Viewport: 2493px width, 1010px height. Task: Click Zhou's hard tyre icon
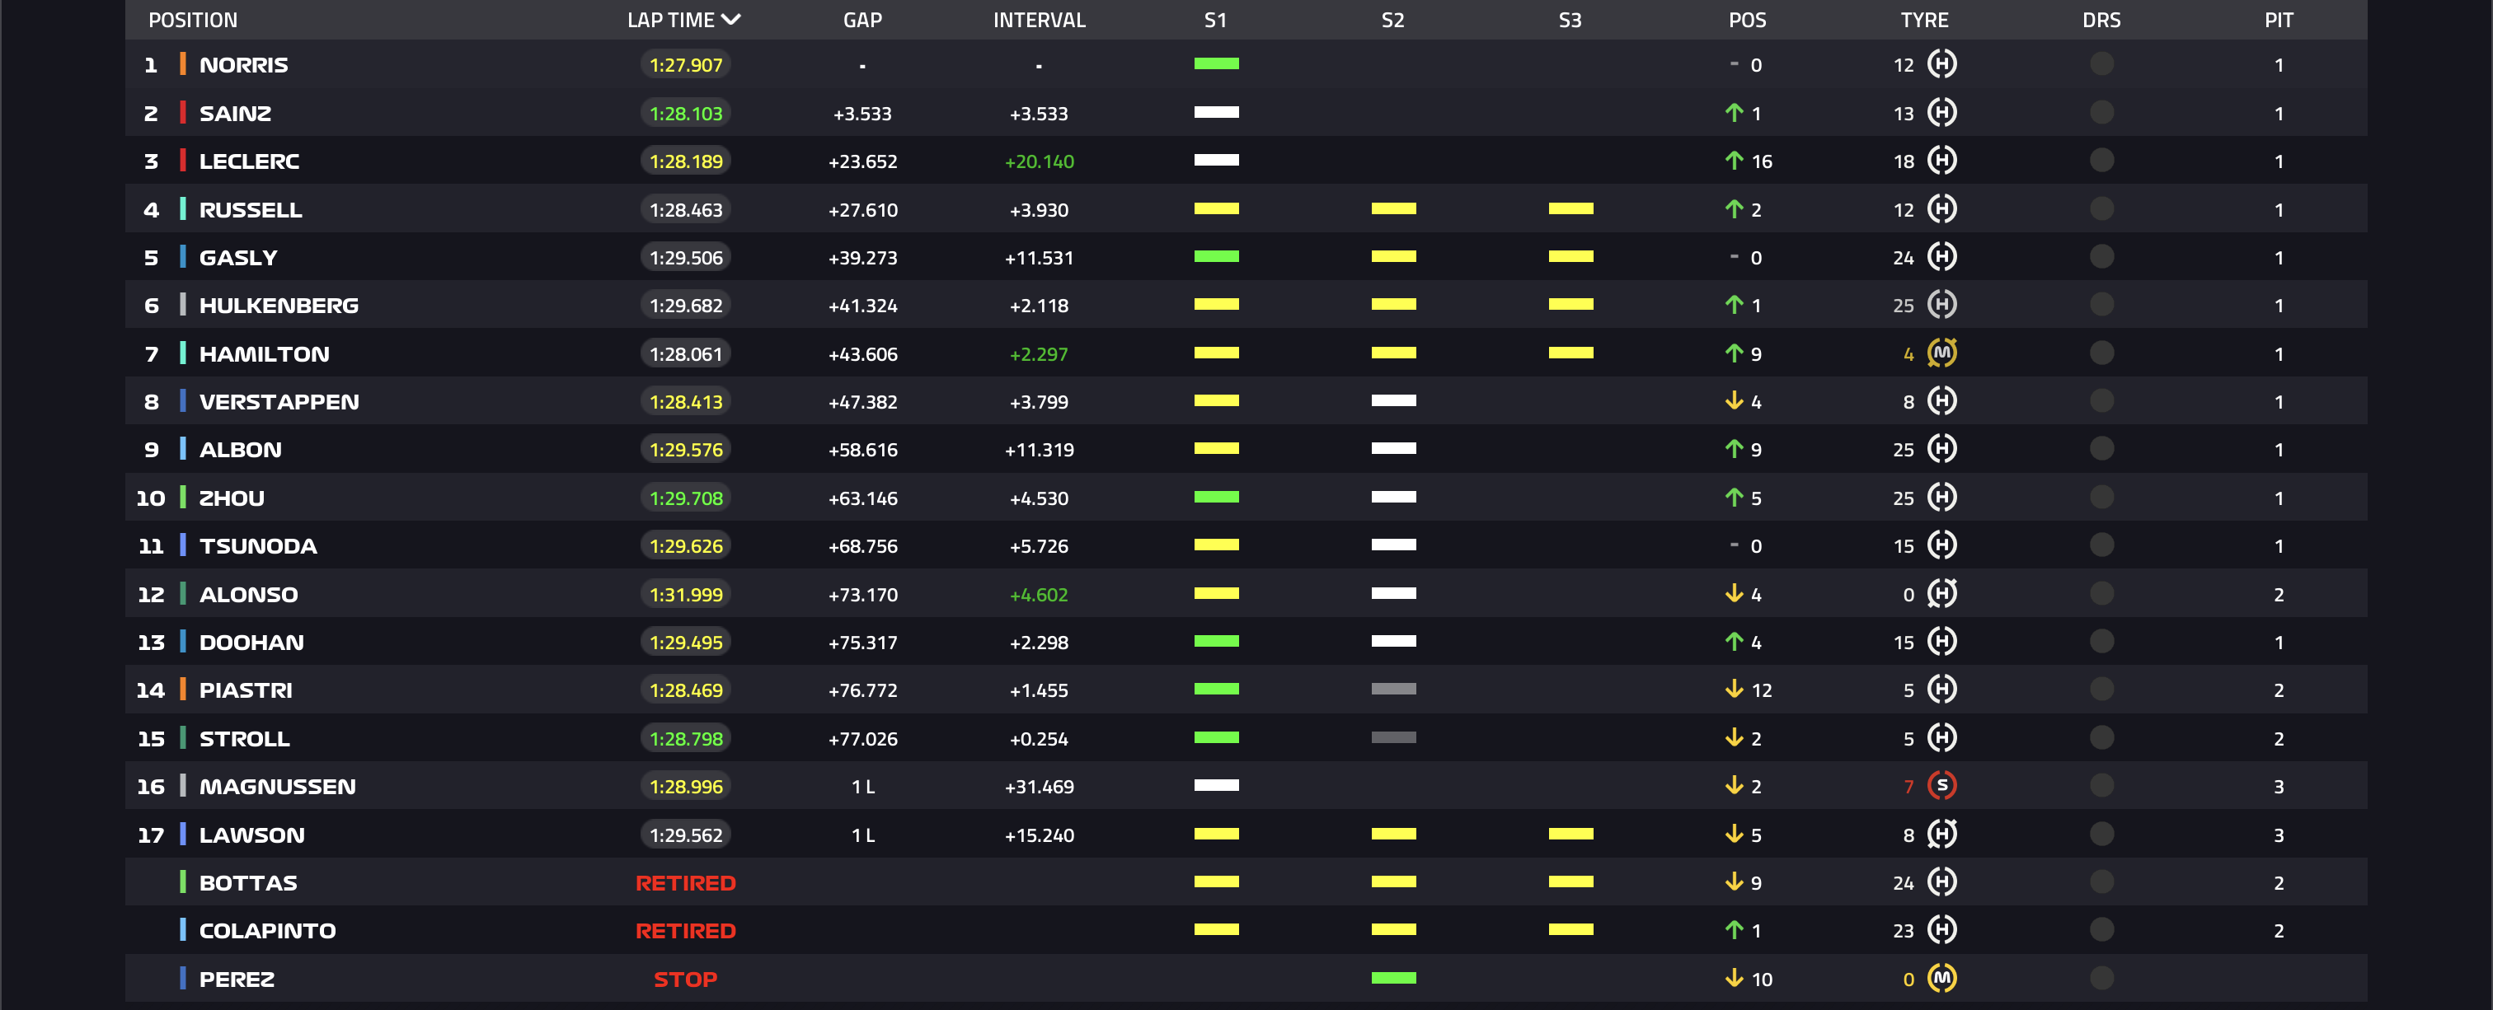click(x=1941, y=498)
